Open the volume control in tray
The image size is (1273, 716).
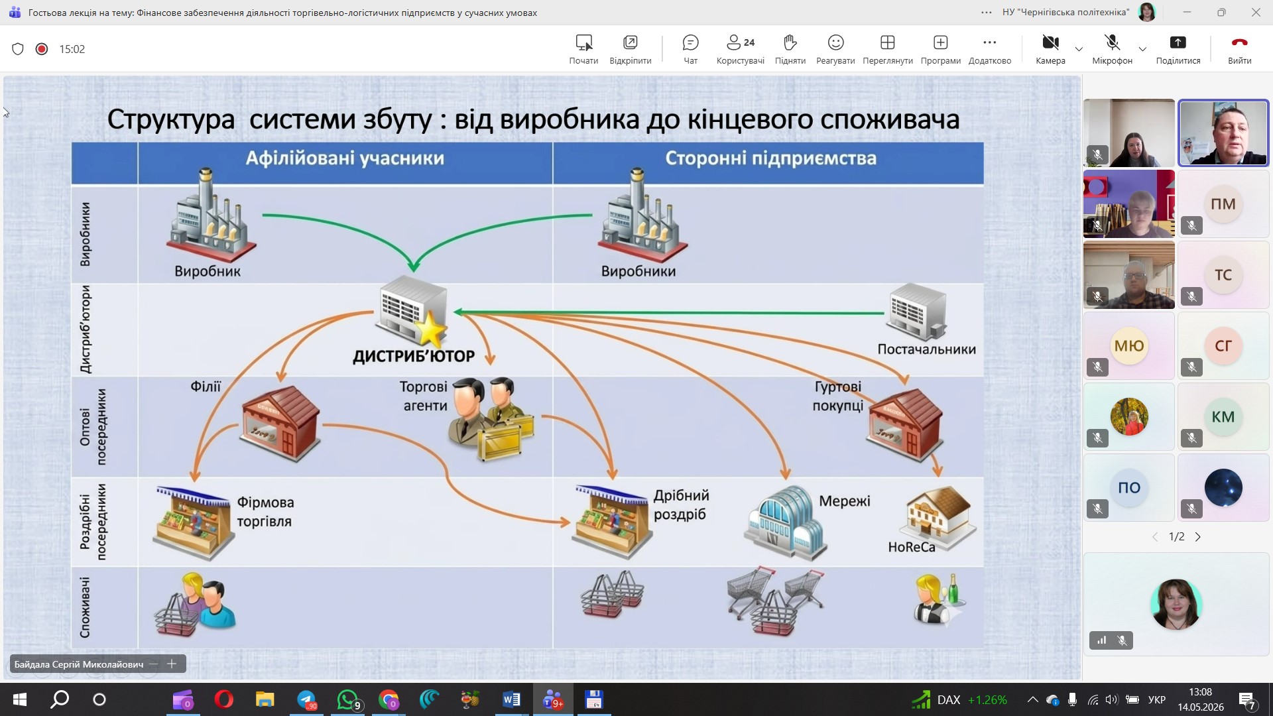1112,699
